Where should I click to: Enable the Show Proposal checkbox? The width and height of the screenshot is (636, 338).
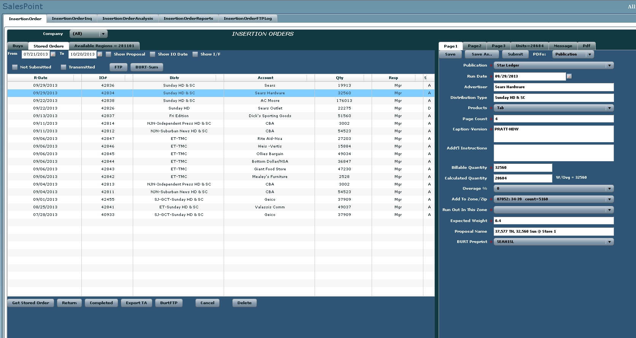pyautogui.click(x=108, y=54)
